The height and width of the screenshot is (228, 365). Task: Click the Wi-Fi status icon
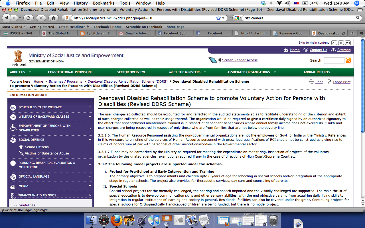(279, 3)
